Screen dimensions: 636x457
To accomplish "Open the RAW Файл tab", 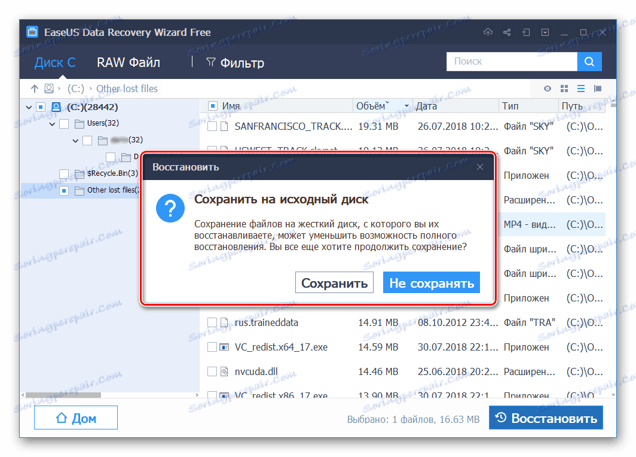I will tap(129, 62).
